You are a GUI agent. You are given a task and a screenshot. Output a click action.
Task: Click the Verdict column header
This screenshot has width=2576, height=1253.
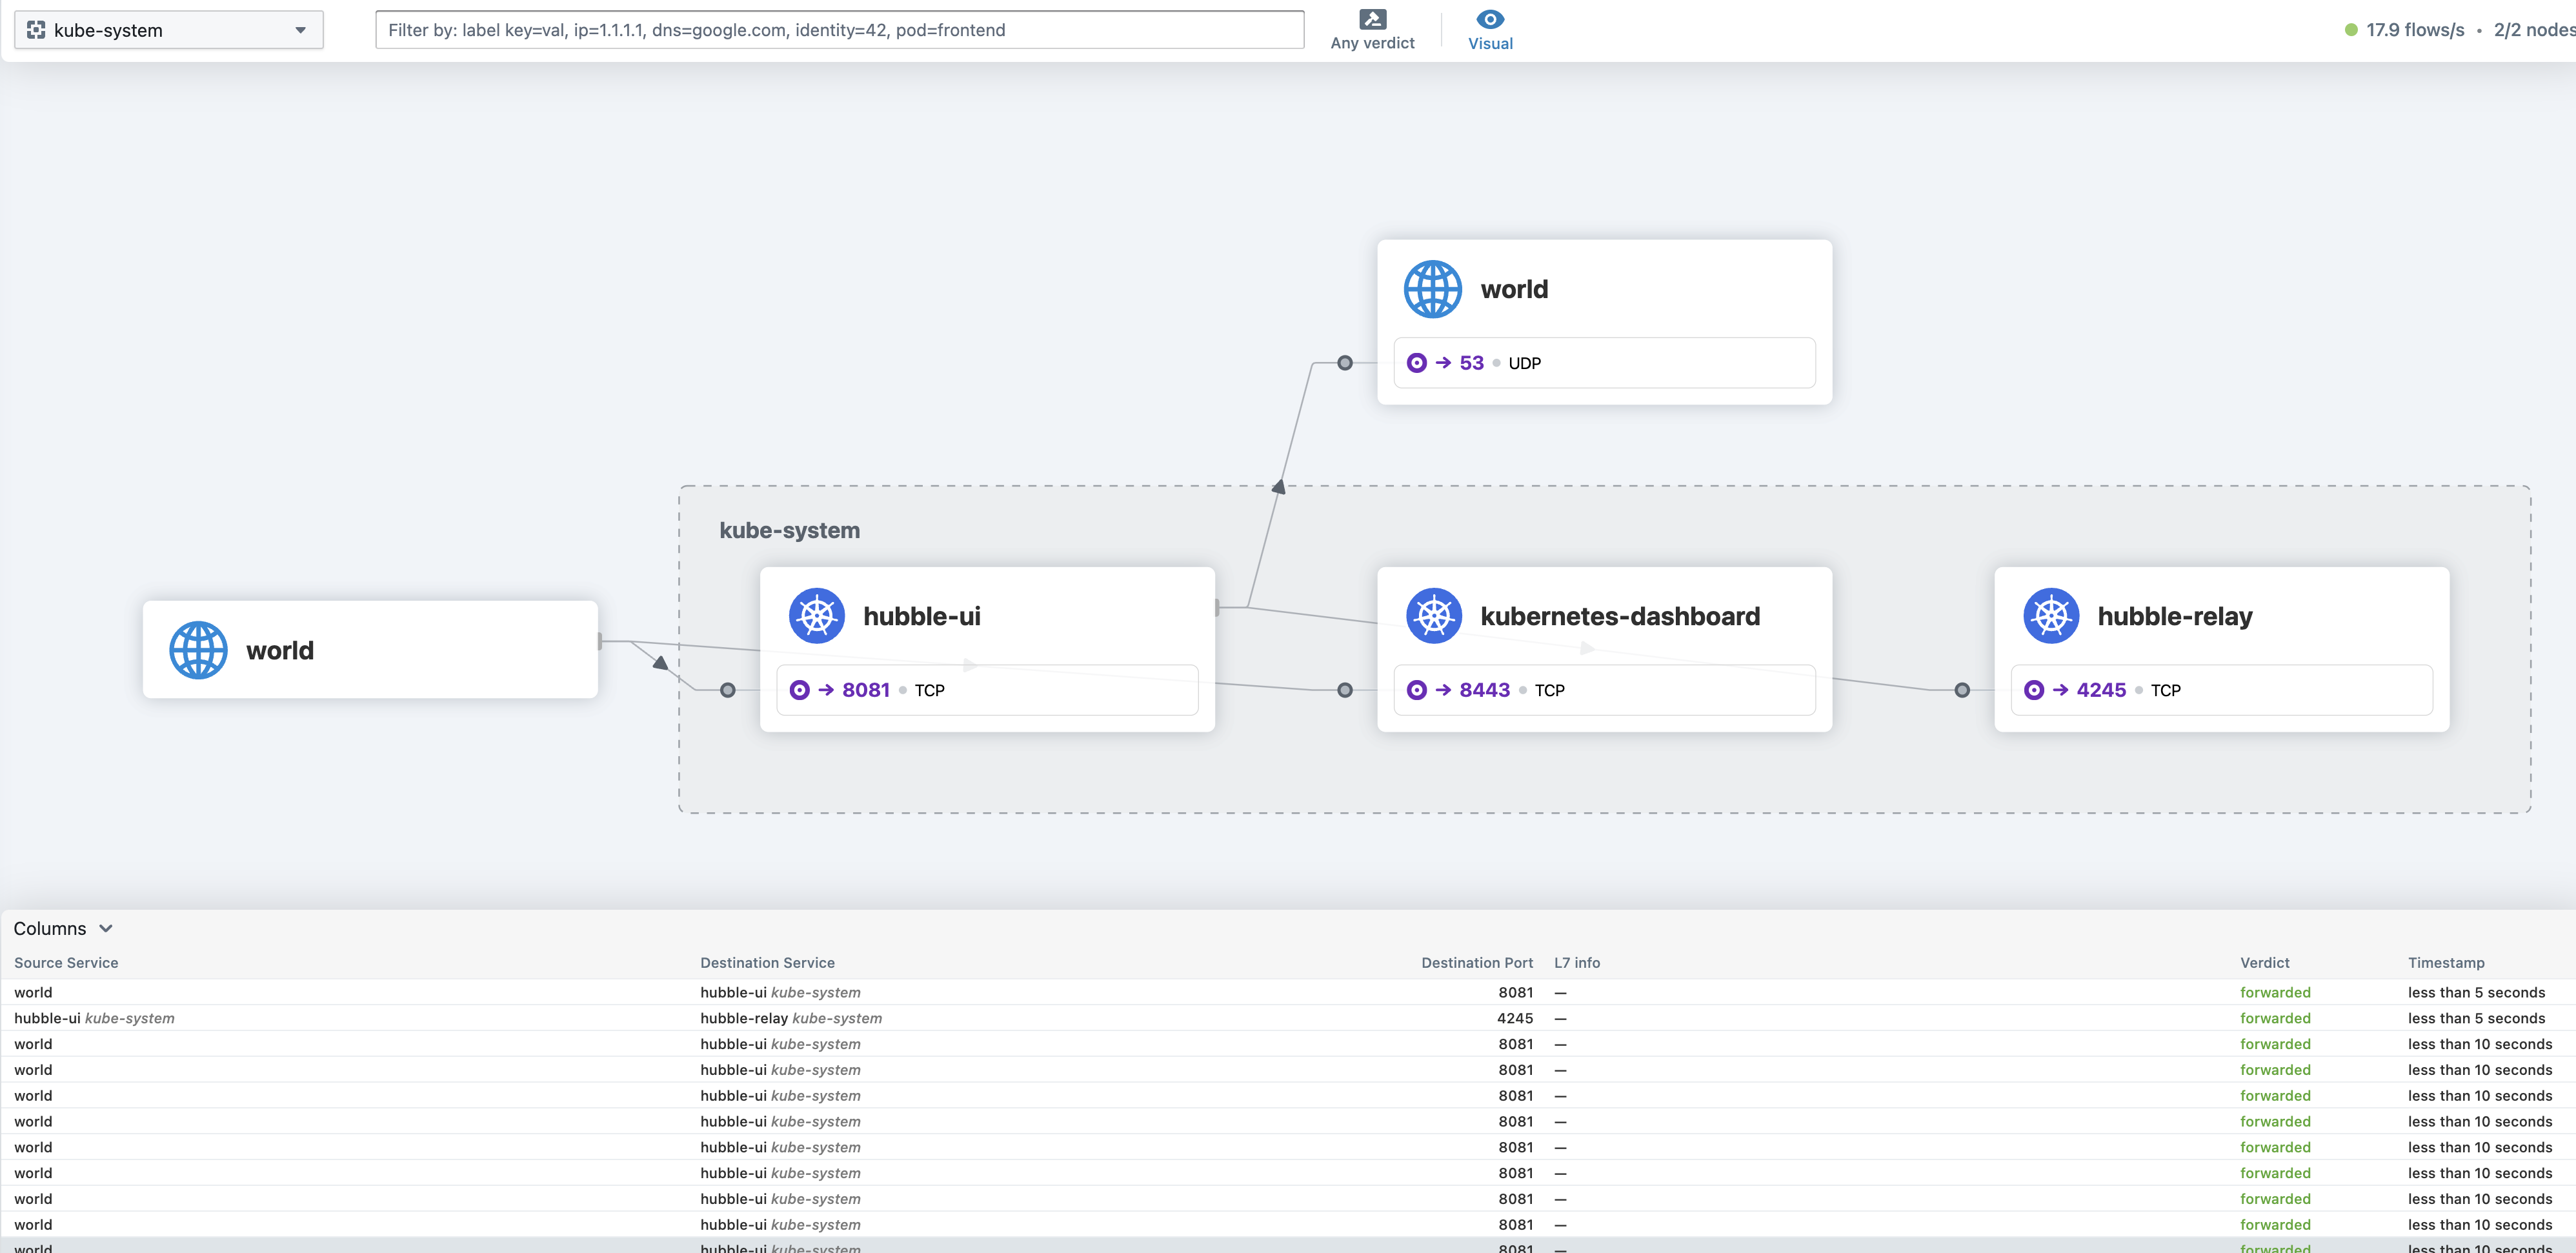[2264, 962]
